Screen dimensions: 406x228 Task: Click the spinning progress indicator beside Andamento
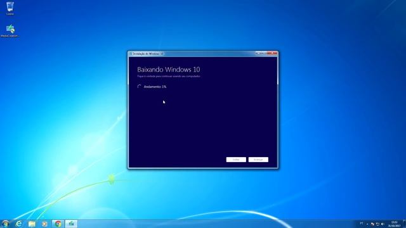pos(140,86)
